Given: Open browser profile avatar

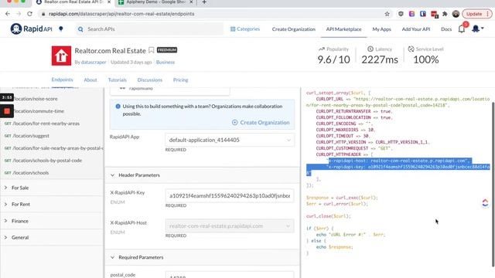Looking at the screenshot, I should point(456,14).
